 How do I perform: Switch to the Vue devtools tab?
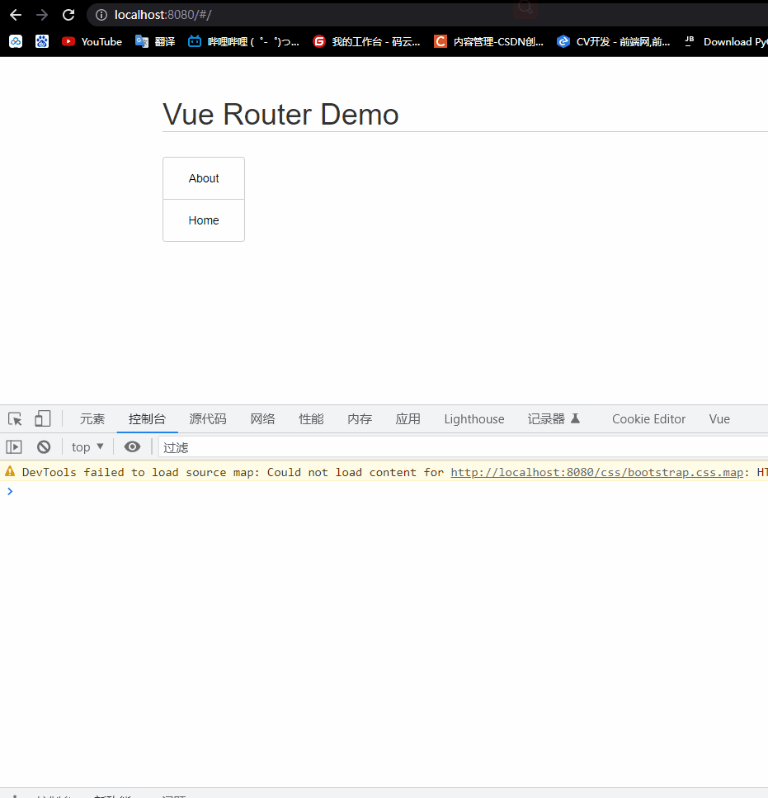(x=719, y=419)
